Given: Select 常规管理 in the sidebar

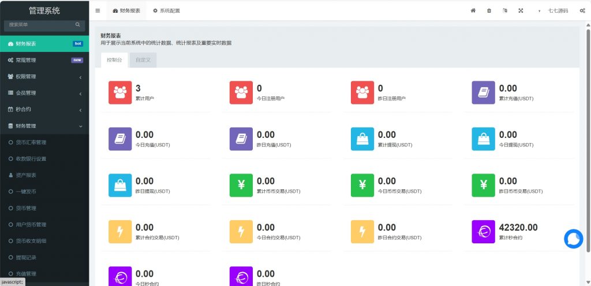Looking at the screenshot, I should coord(44,60).
